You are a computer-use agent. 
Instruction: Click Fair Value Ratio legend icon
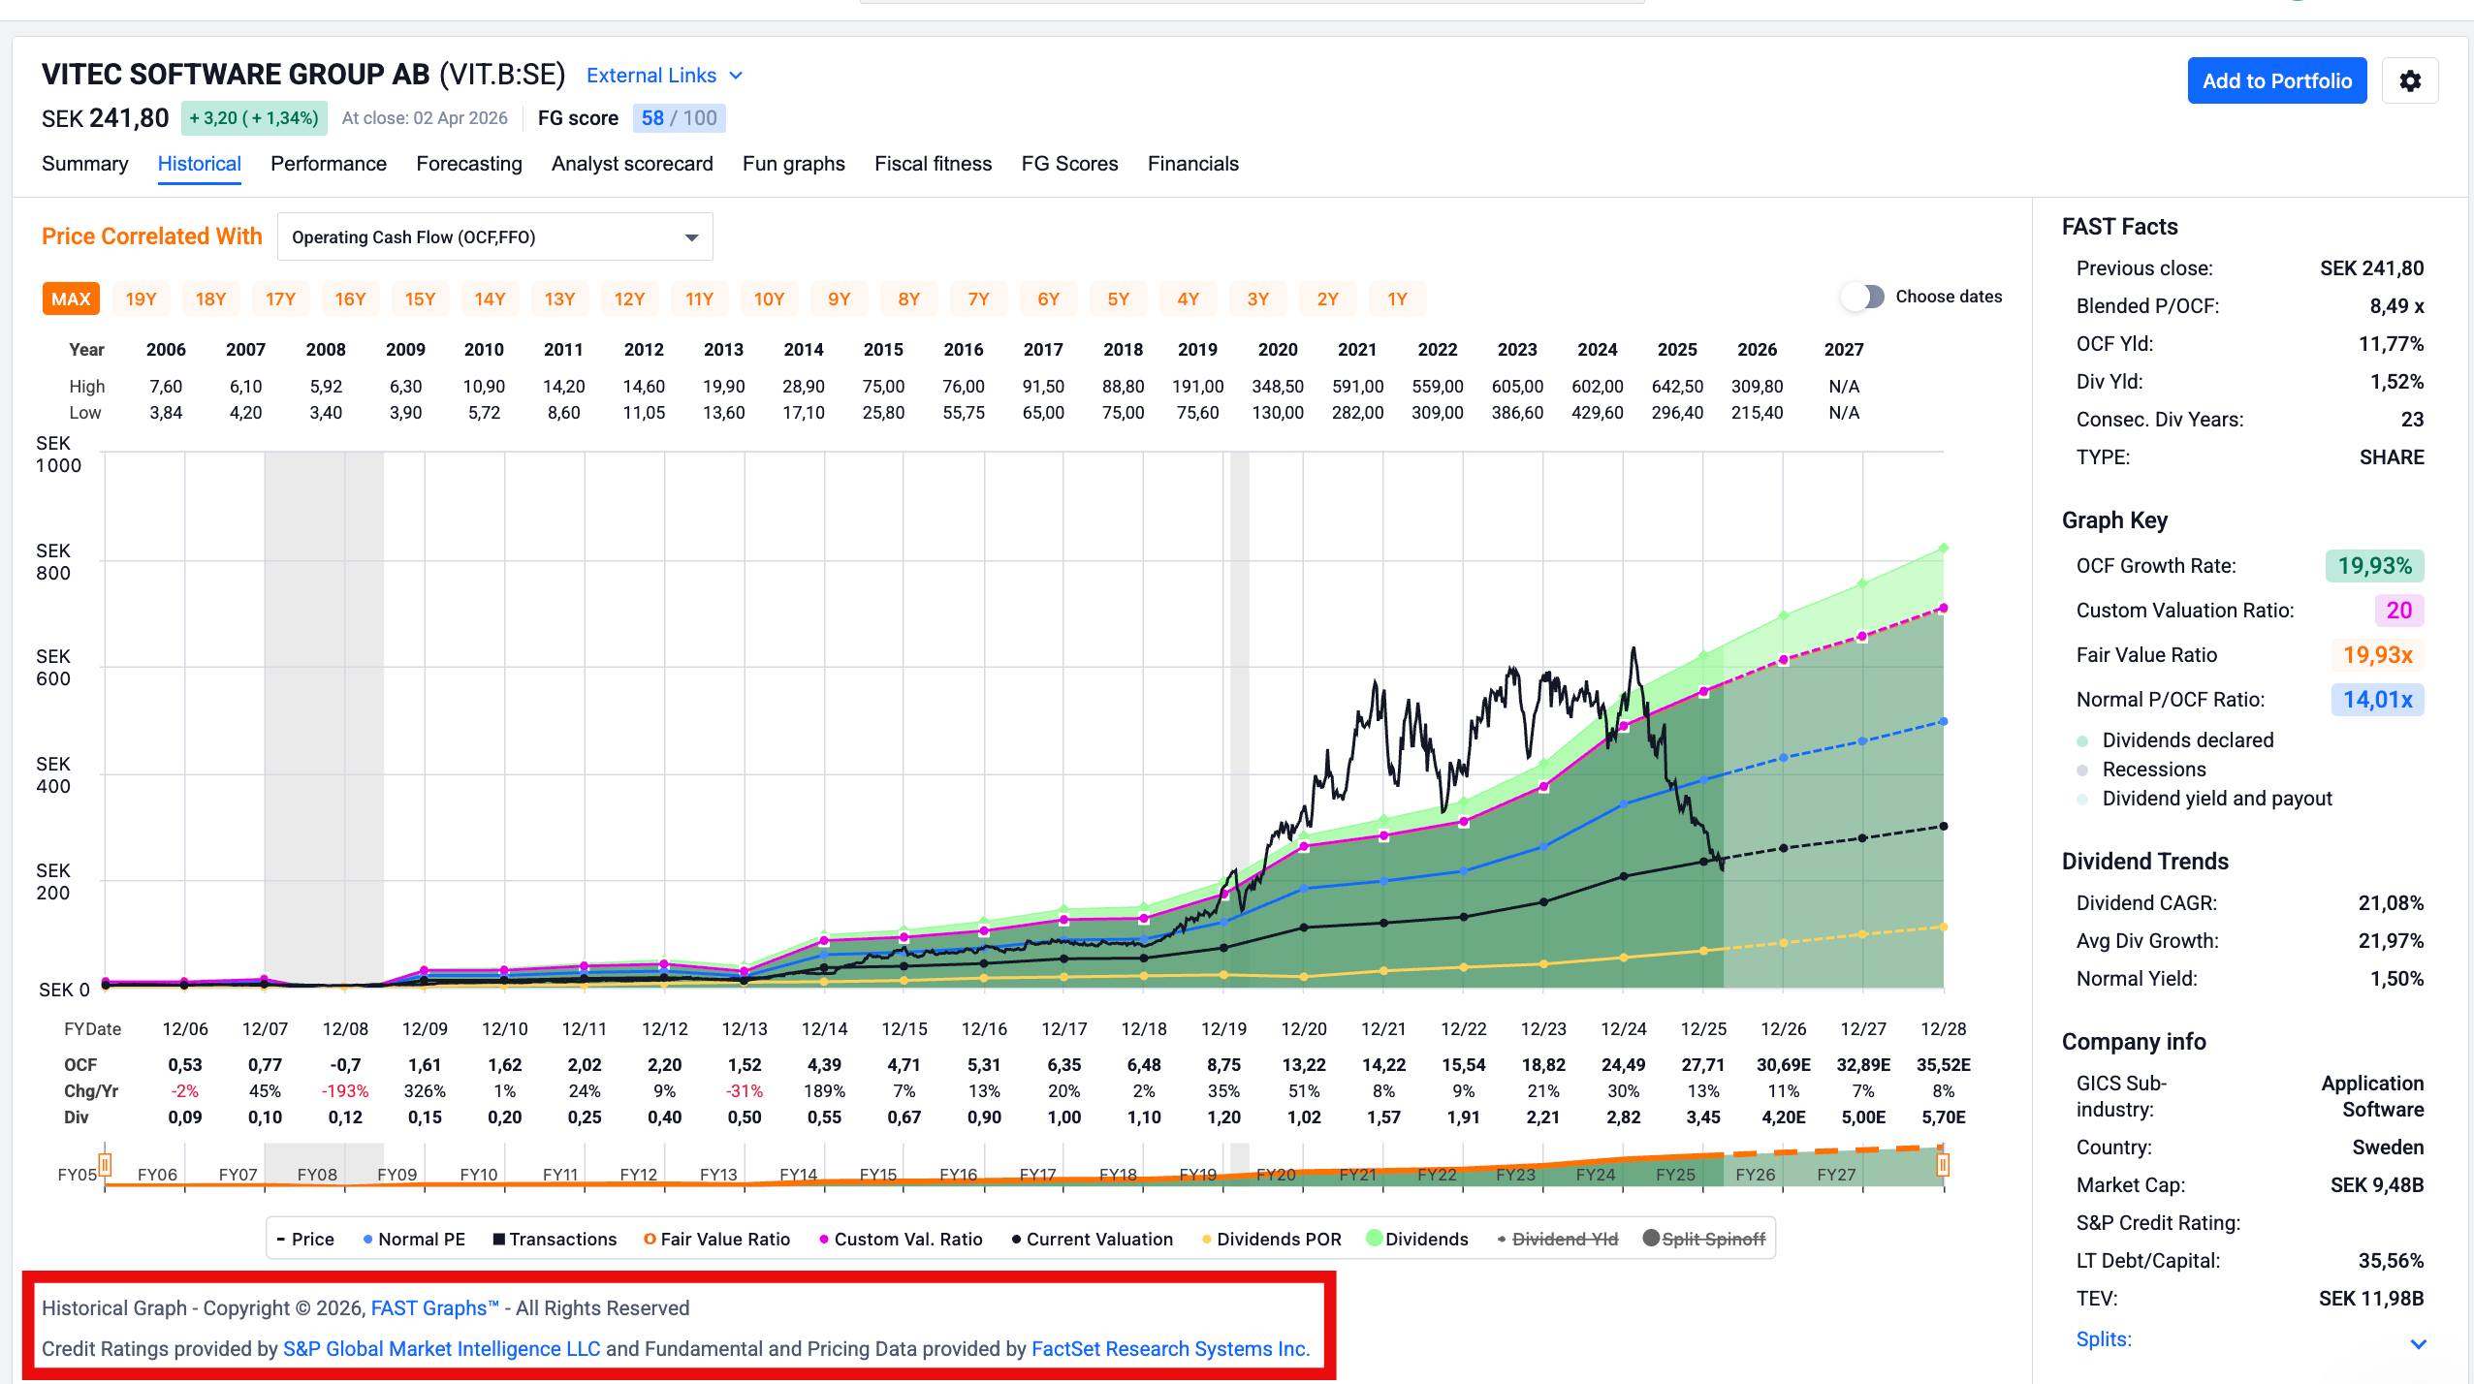(x=650, y=1239)
